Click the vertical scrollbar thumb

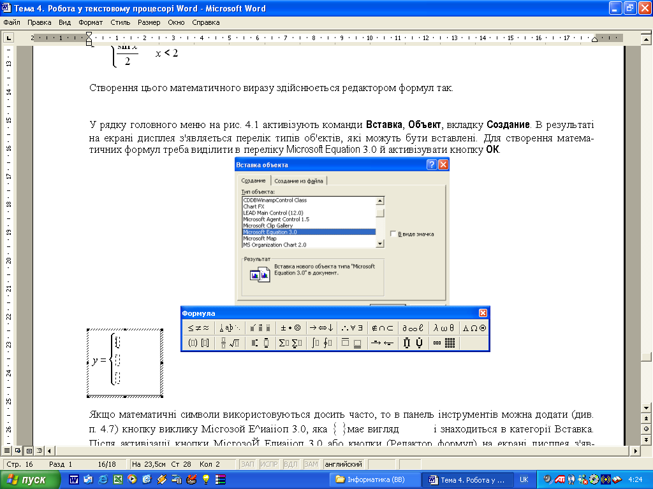coord(646,357)
